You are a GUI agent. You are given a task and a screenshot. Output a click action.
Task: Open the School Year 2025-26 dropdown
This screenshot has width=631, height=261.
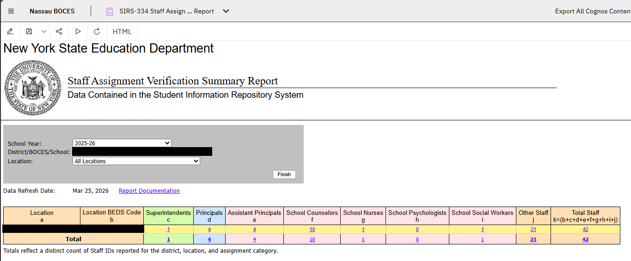click(122, 143)
